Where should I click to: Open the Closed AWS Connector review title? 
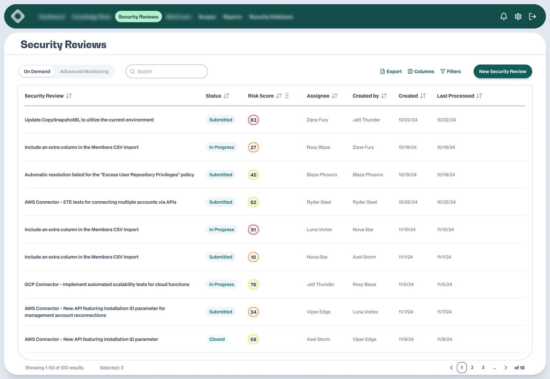(x=91, y=339)
